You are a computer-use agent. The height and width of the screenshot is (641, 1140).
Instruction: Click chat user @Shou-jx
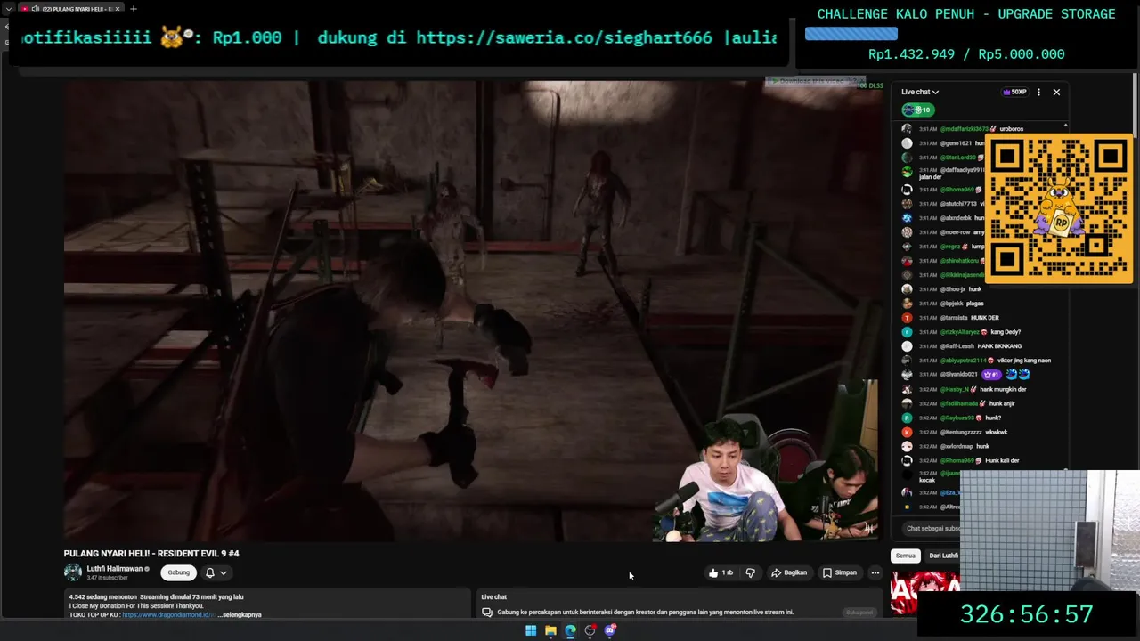tap(953, 289)
